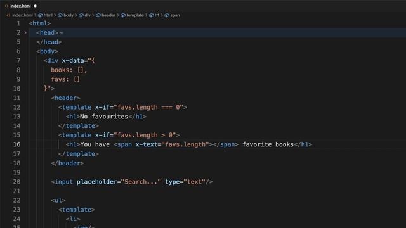Expand the folded head element on line 2

[25, 32]
